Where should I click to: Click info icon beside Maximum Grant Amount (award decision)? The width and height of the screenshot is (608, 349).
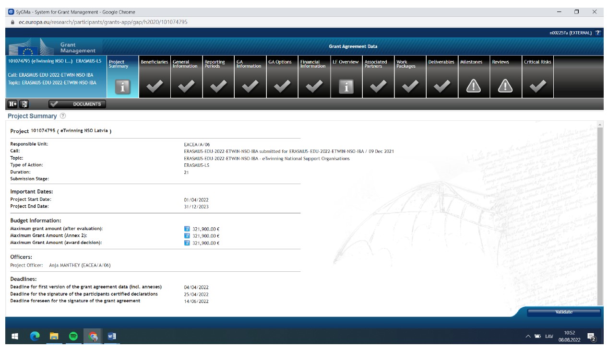(187, 243)
